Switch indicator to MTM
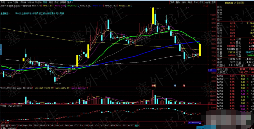Image resolution: width=254 pixels, height=129 pixels. (112, 125)
